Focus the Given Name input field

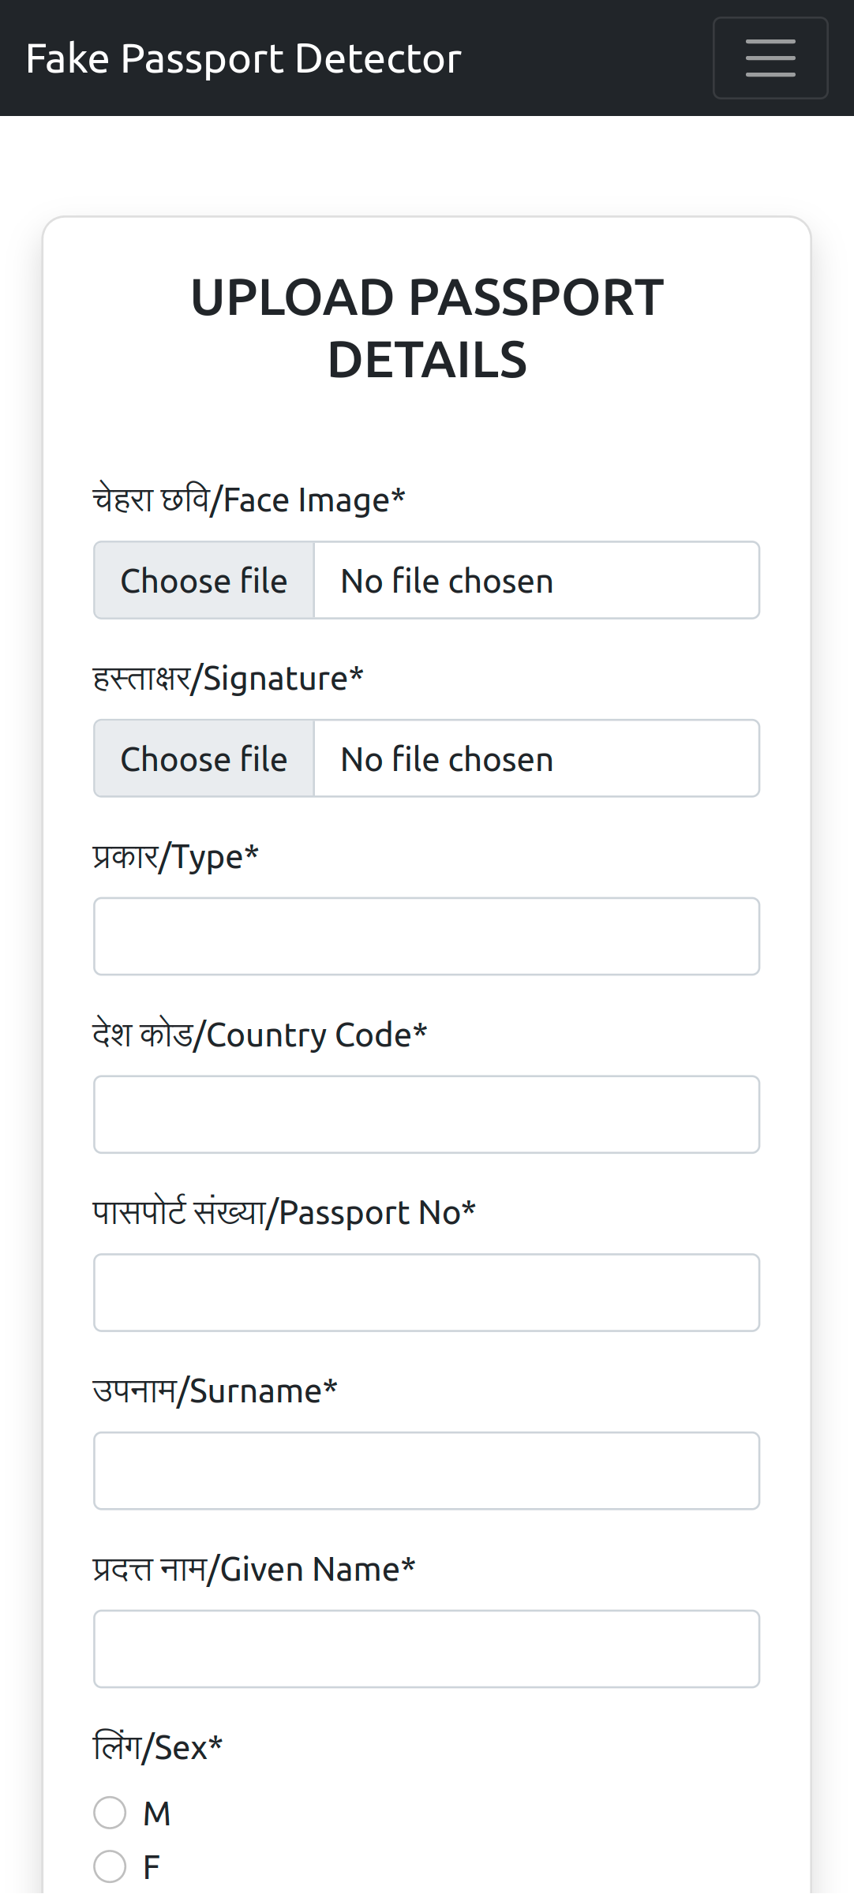point(426,1650)
